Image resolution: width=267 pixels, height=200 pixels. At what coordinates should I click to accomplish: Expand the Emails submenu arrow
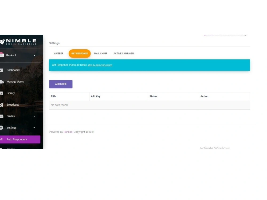pos(34,116)
